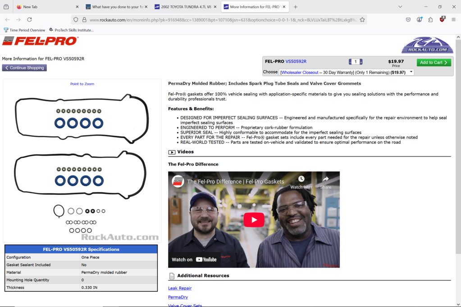
Task: Click 'Gasket Sealant Included' specification row label
Action: pyautogui.click(x=28, y=265)
